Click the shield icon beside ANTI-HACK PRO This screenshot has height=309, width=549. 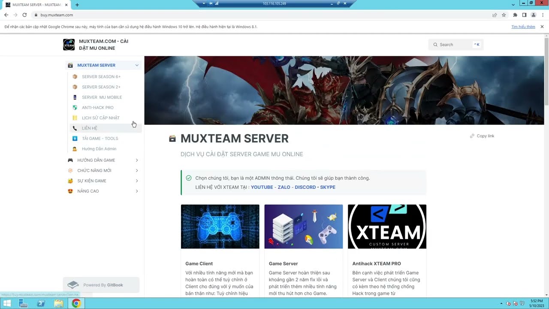point(75,108)
